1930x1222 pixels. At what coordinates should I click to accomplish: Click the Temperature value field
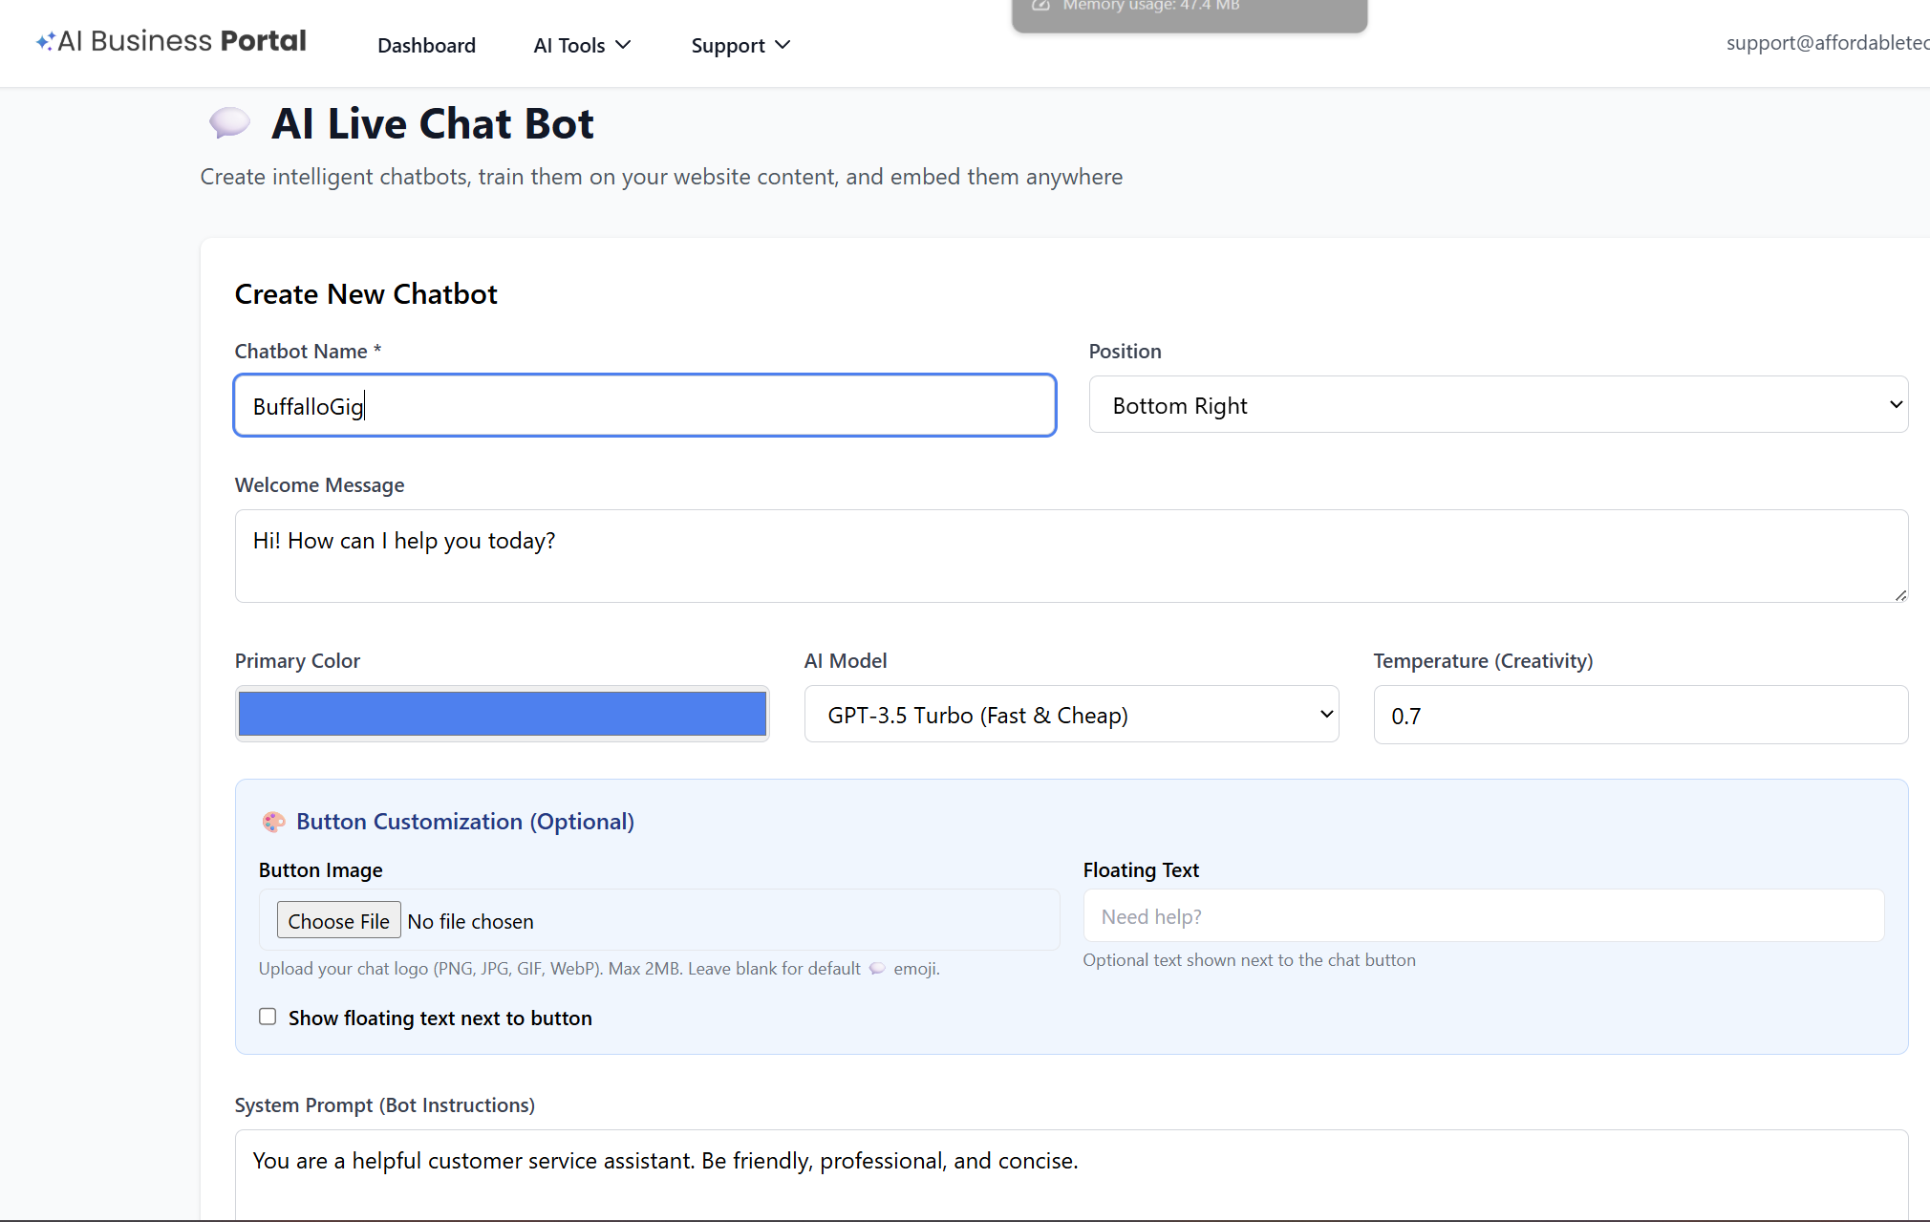pyautogui.click(x=1640, y=715)
